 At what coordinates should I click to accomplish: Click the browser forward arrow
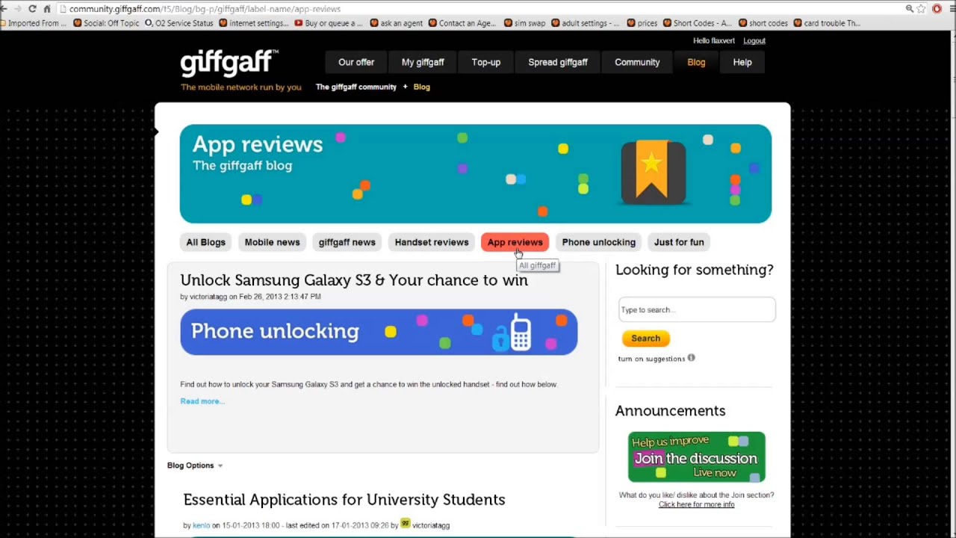(x=17, y=9)
